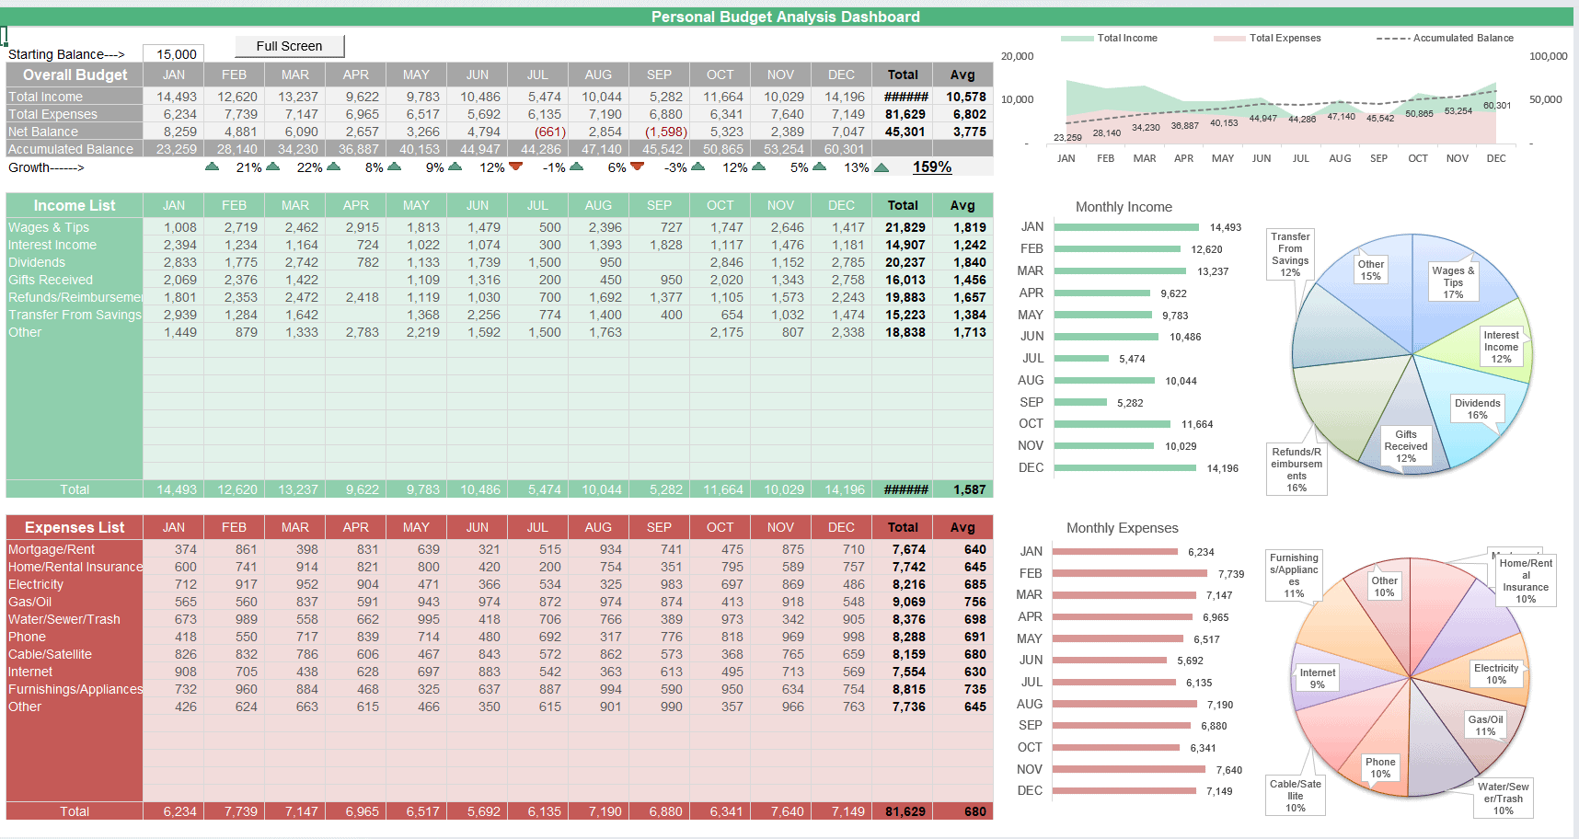Click the Furnishings/Appliances 11% pie label
This screenshot has width=1579, height=839.
[1294, 575]
